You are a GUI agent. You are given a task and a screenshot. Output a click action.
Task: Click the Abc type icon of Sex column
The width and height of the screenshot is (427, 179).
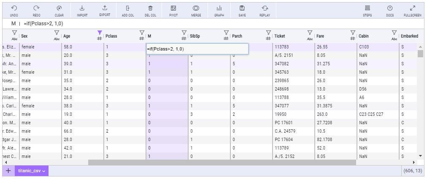(57, 39)
